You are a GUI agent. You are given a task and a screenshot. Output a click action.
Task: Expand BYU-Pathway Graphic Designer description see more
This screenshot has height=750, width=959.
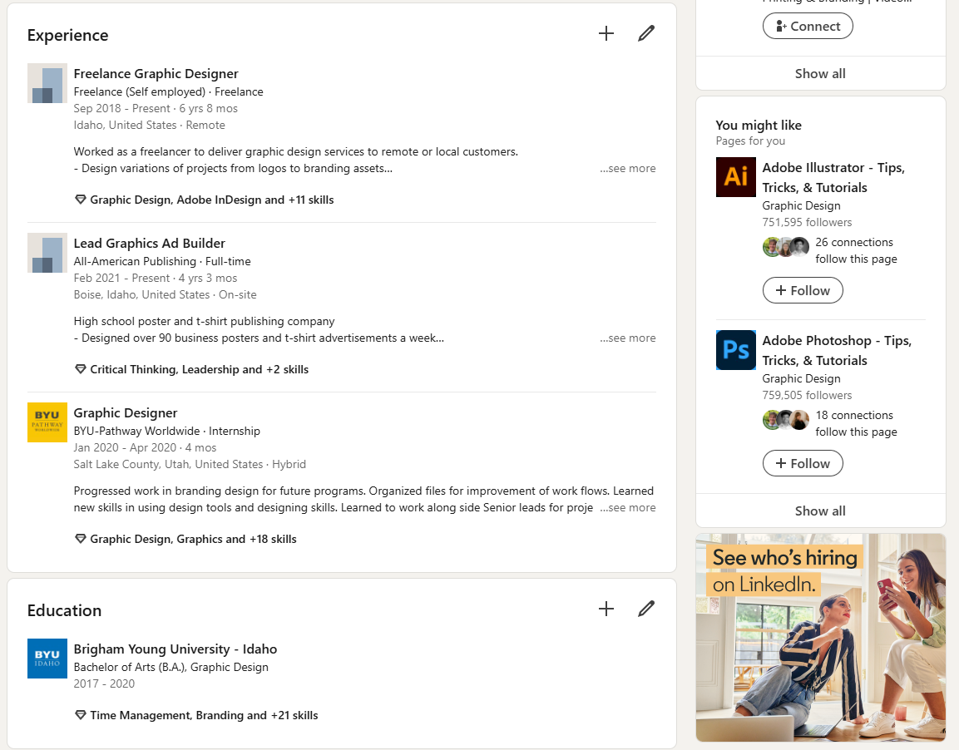[627, 507]
